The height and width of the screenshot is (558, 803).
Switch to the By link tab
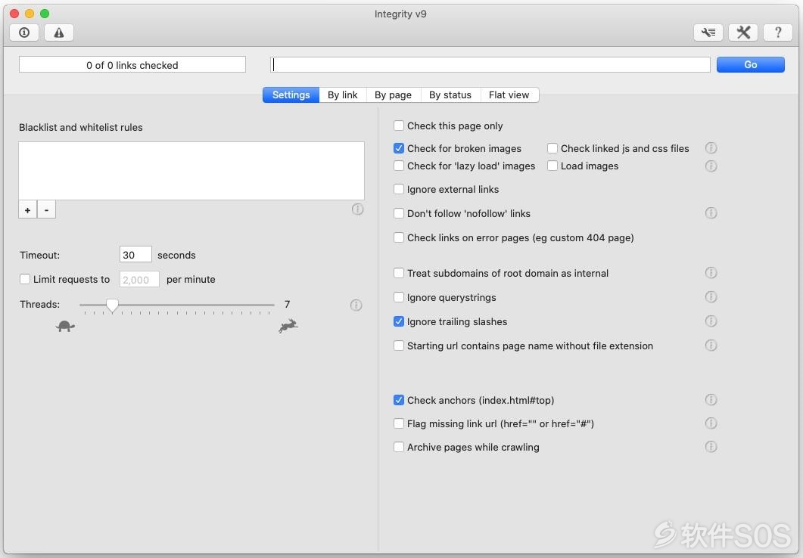click(343, 95)
